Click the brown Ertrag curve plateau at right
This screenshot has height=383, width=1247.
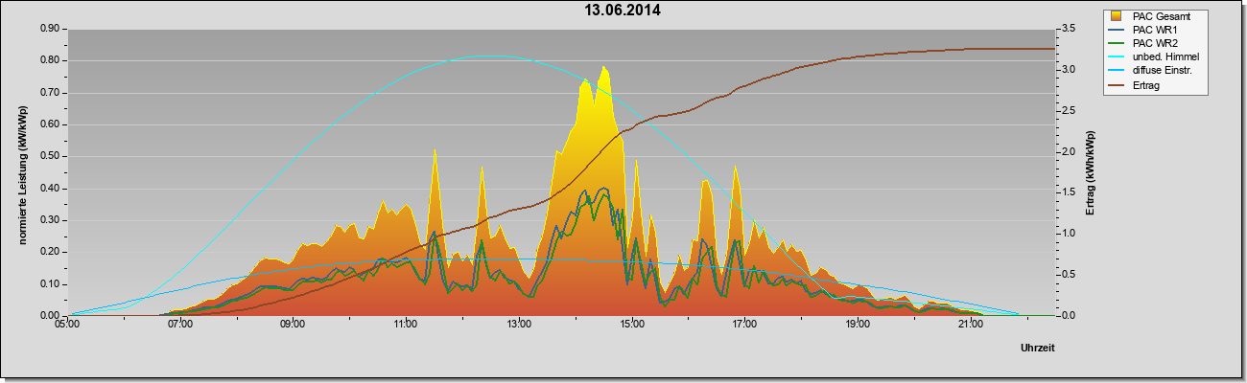point(1007,49)
